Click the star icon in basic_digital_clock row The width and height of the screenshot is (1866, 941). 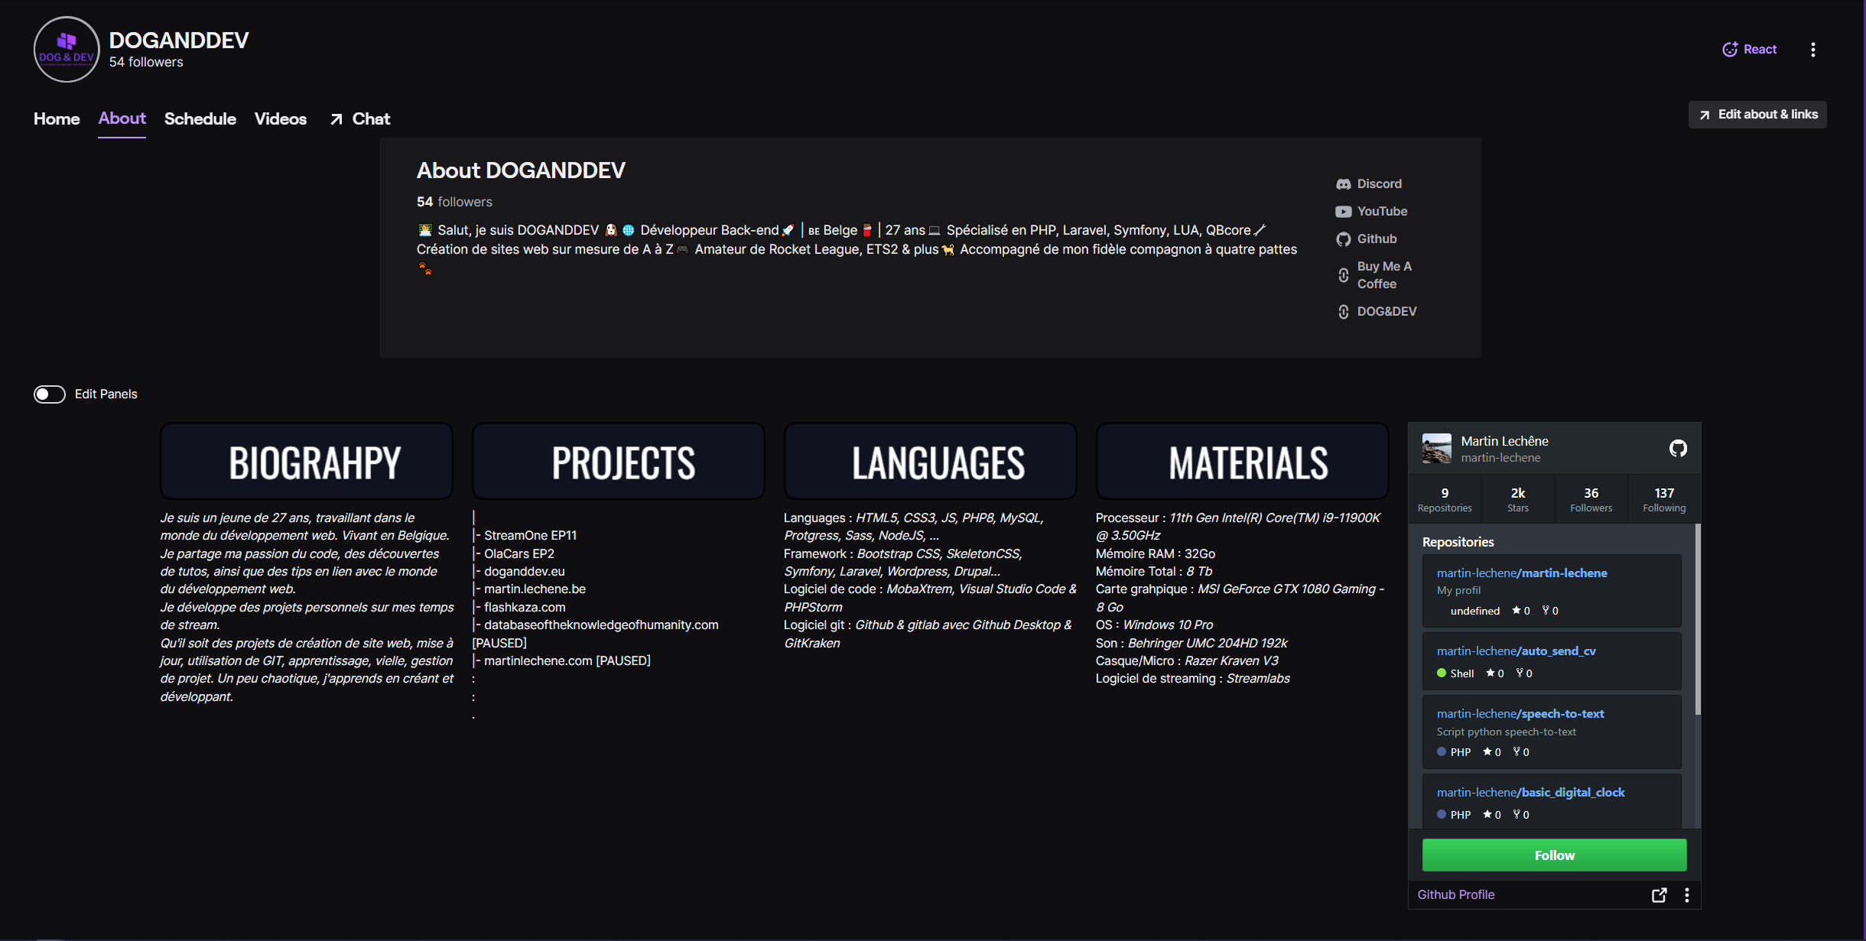(x=1487, y=815)
